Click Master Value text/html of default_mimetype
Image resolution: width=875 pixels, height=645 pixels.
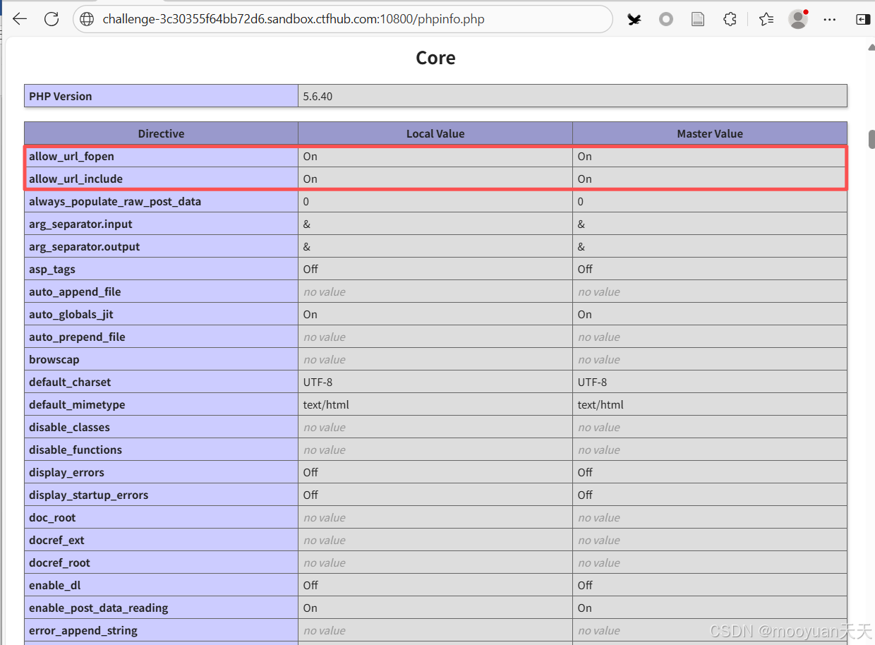click(601, 404)
